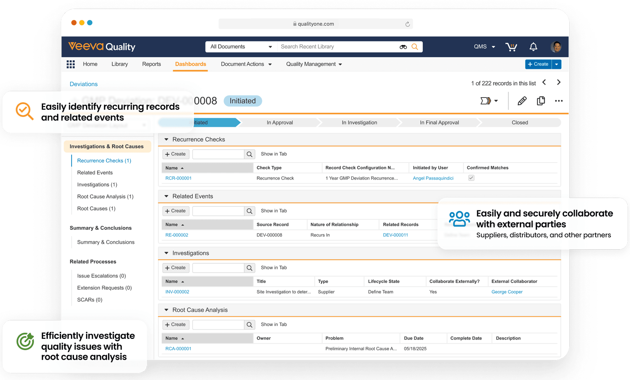Open the app launcher grid icon
Screen dimensions: 630x380
point(71,64)
